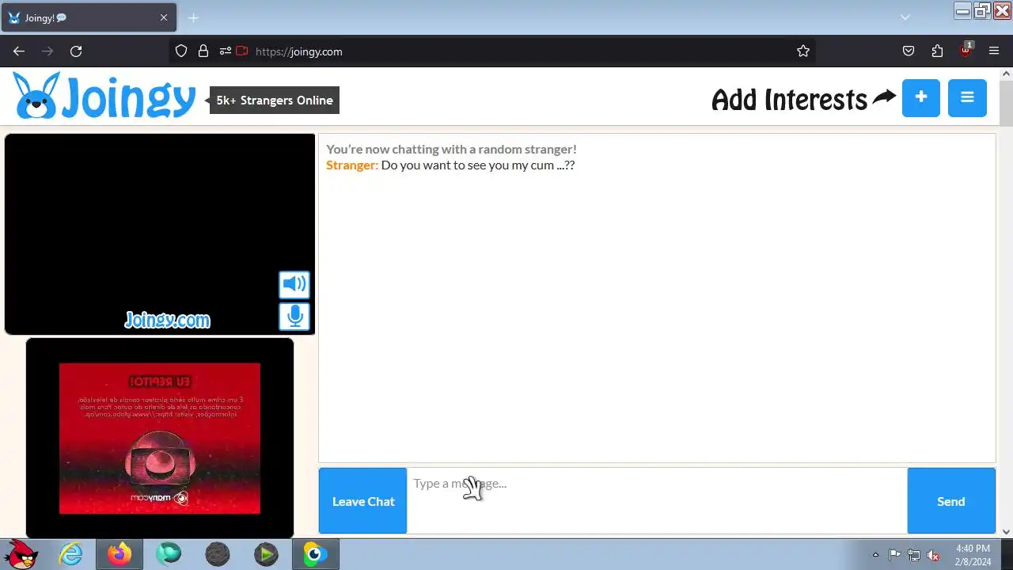Open a new browser tab
Viewport: 1013px width, 570px height.
click(x=193, y=17)
